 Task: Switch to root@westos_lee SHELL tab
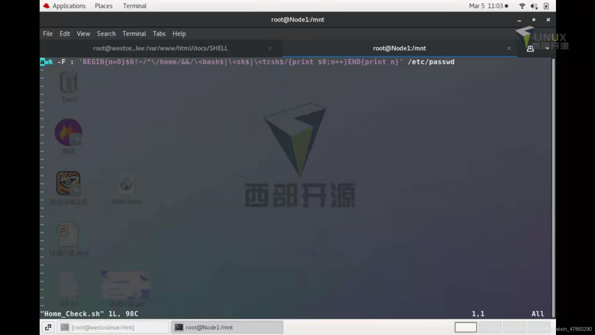[x=160, y=48]
